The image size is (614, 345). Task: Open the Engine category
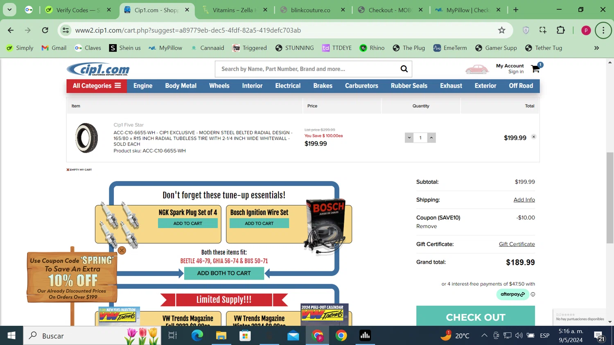(x=143, y=86)
